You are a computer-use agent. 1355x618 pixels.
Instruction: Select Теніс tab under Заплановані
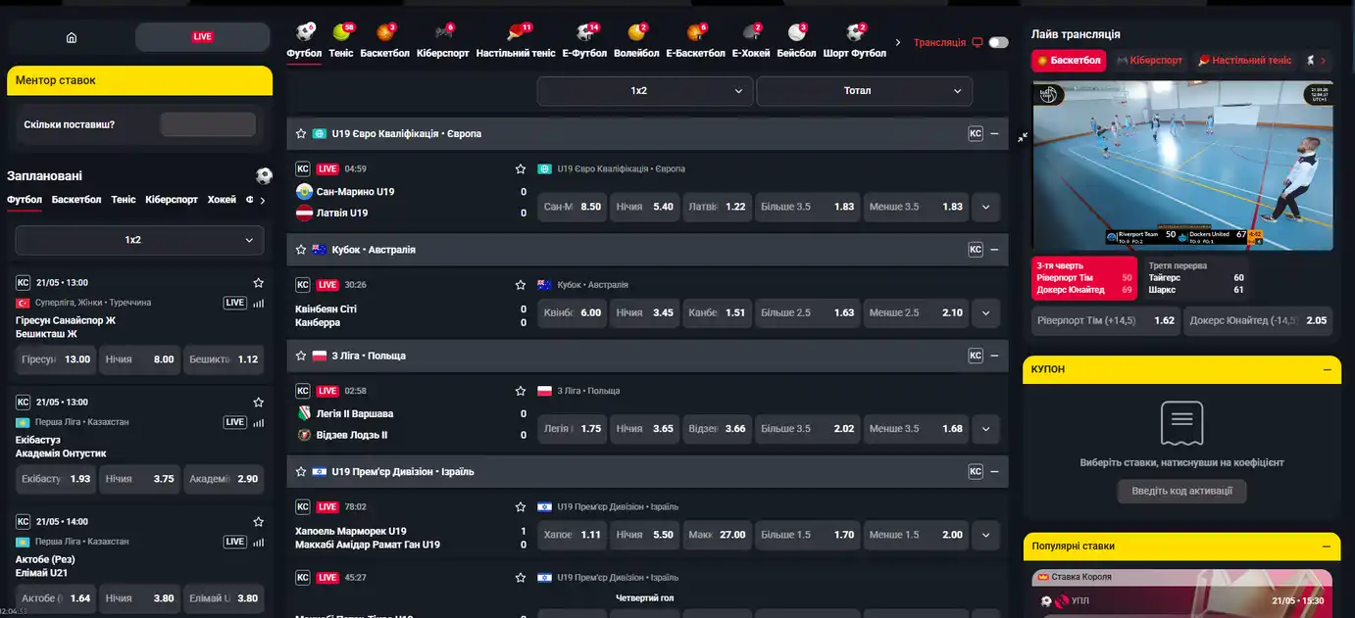pyautogui.click(x=124, y=199)
